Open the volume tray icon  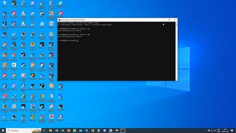(x=215, y=130)
